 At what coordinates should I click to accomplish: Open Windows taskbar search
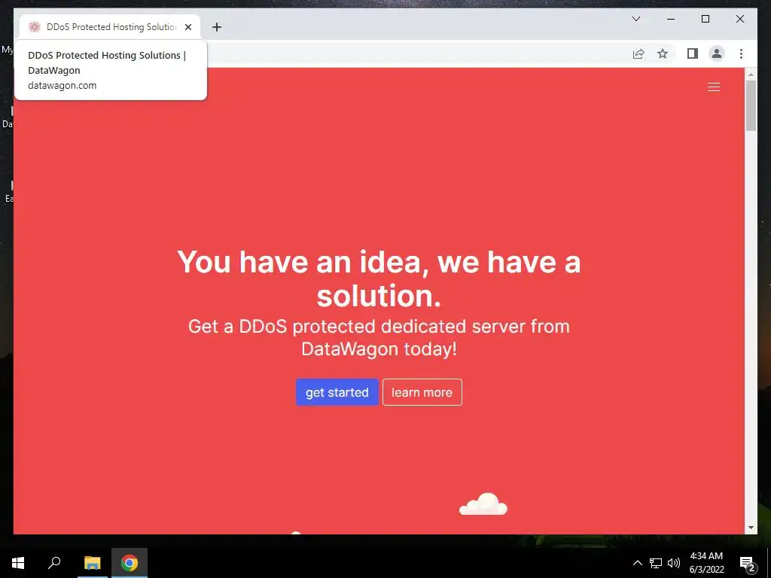click(54, 563)
